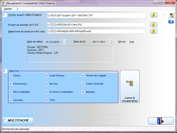Image resolution: width=177 pixels, height=133 pixels.
Task: Browse for the ORBIS-FINANCE export file
Action: 154,15
